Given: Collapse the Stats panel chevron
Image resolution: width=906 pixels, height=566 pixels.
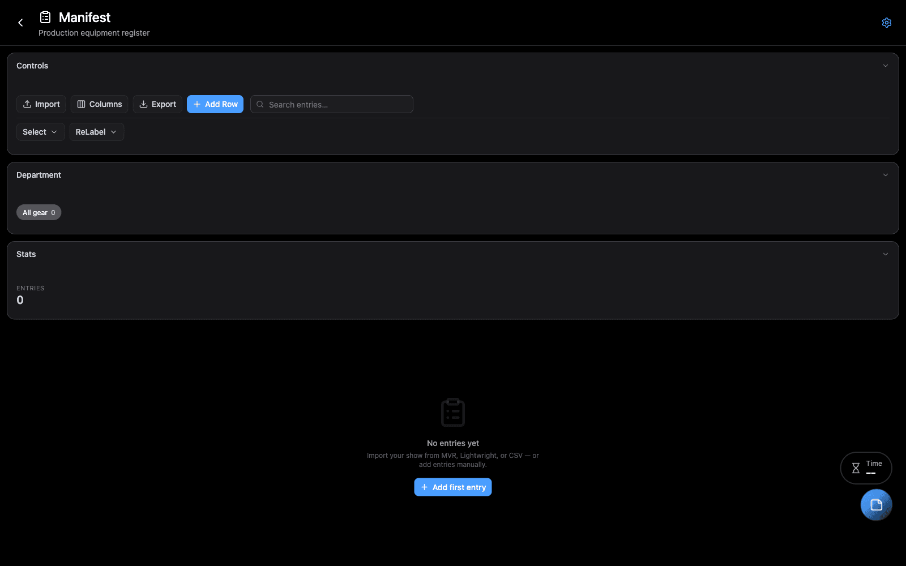Looking at the screenshot, I should [886, 254].
